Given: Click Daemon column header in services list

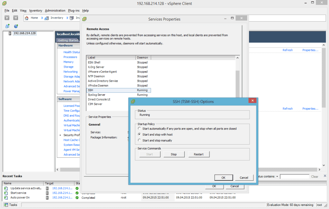Looking at the screenshot, I should (143, 58).
